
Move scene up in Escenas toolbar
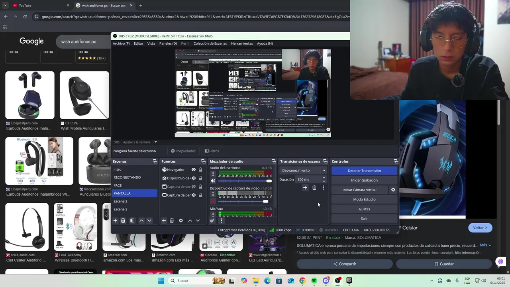click(x=141, y=220)
